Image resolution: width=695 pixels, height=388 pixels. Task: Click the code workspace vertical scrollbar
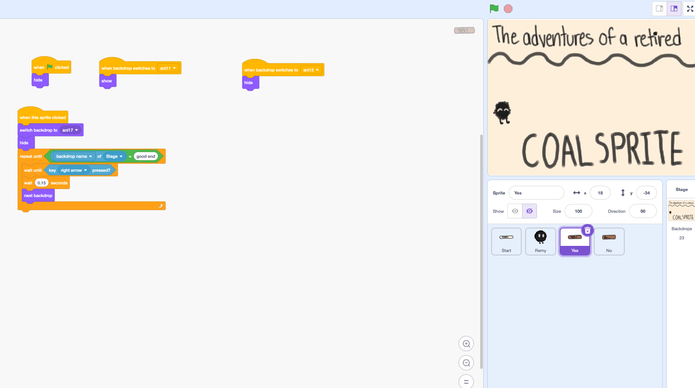coord(482,252)
